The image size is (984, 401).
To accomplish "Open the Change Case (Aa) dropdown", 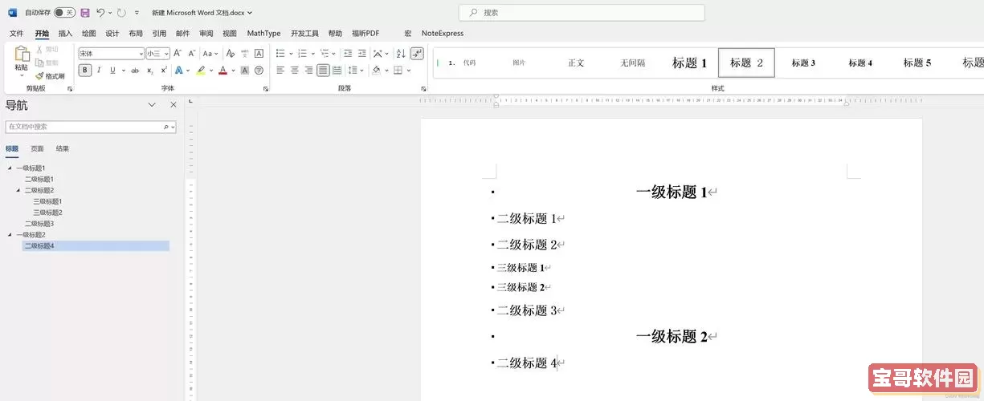I will pos(210,54).
